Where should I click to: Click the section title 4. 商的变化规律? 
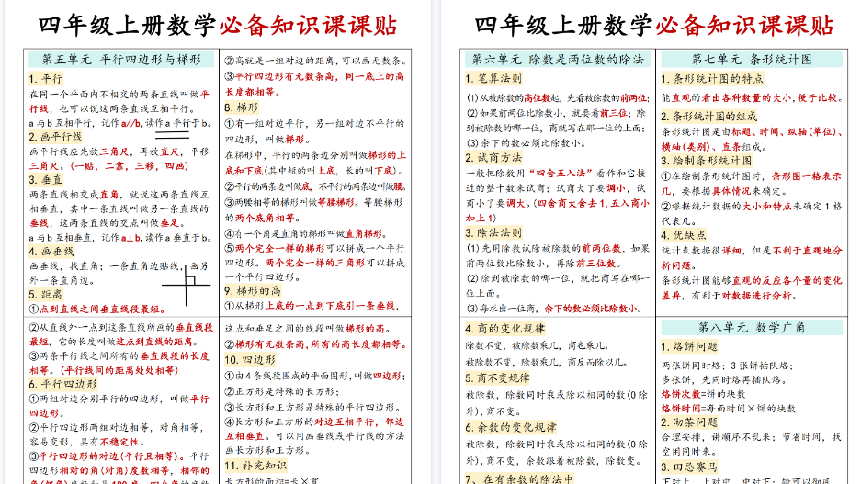coord(504,329)
